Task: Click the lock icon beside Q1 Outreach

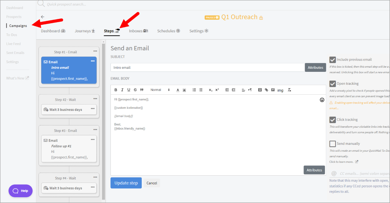Action: tap(261, 17)
